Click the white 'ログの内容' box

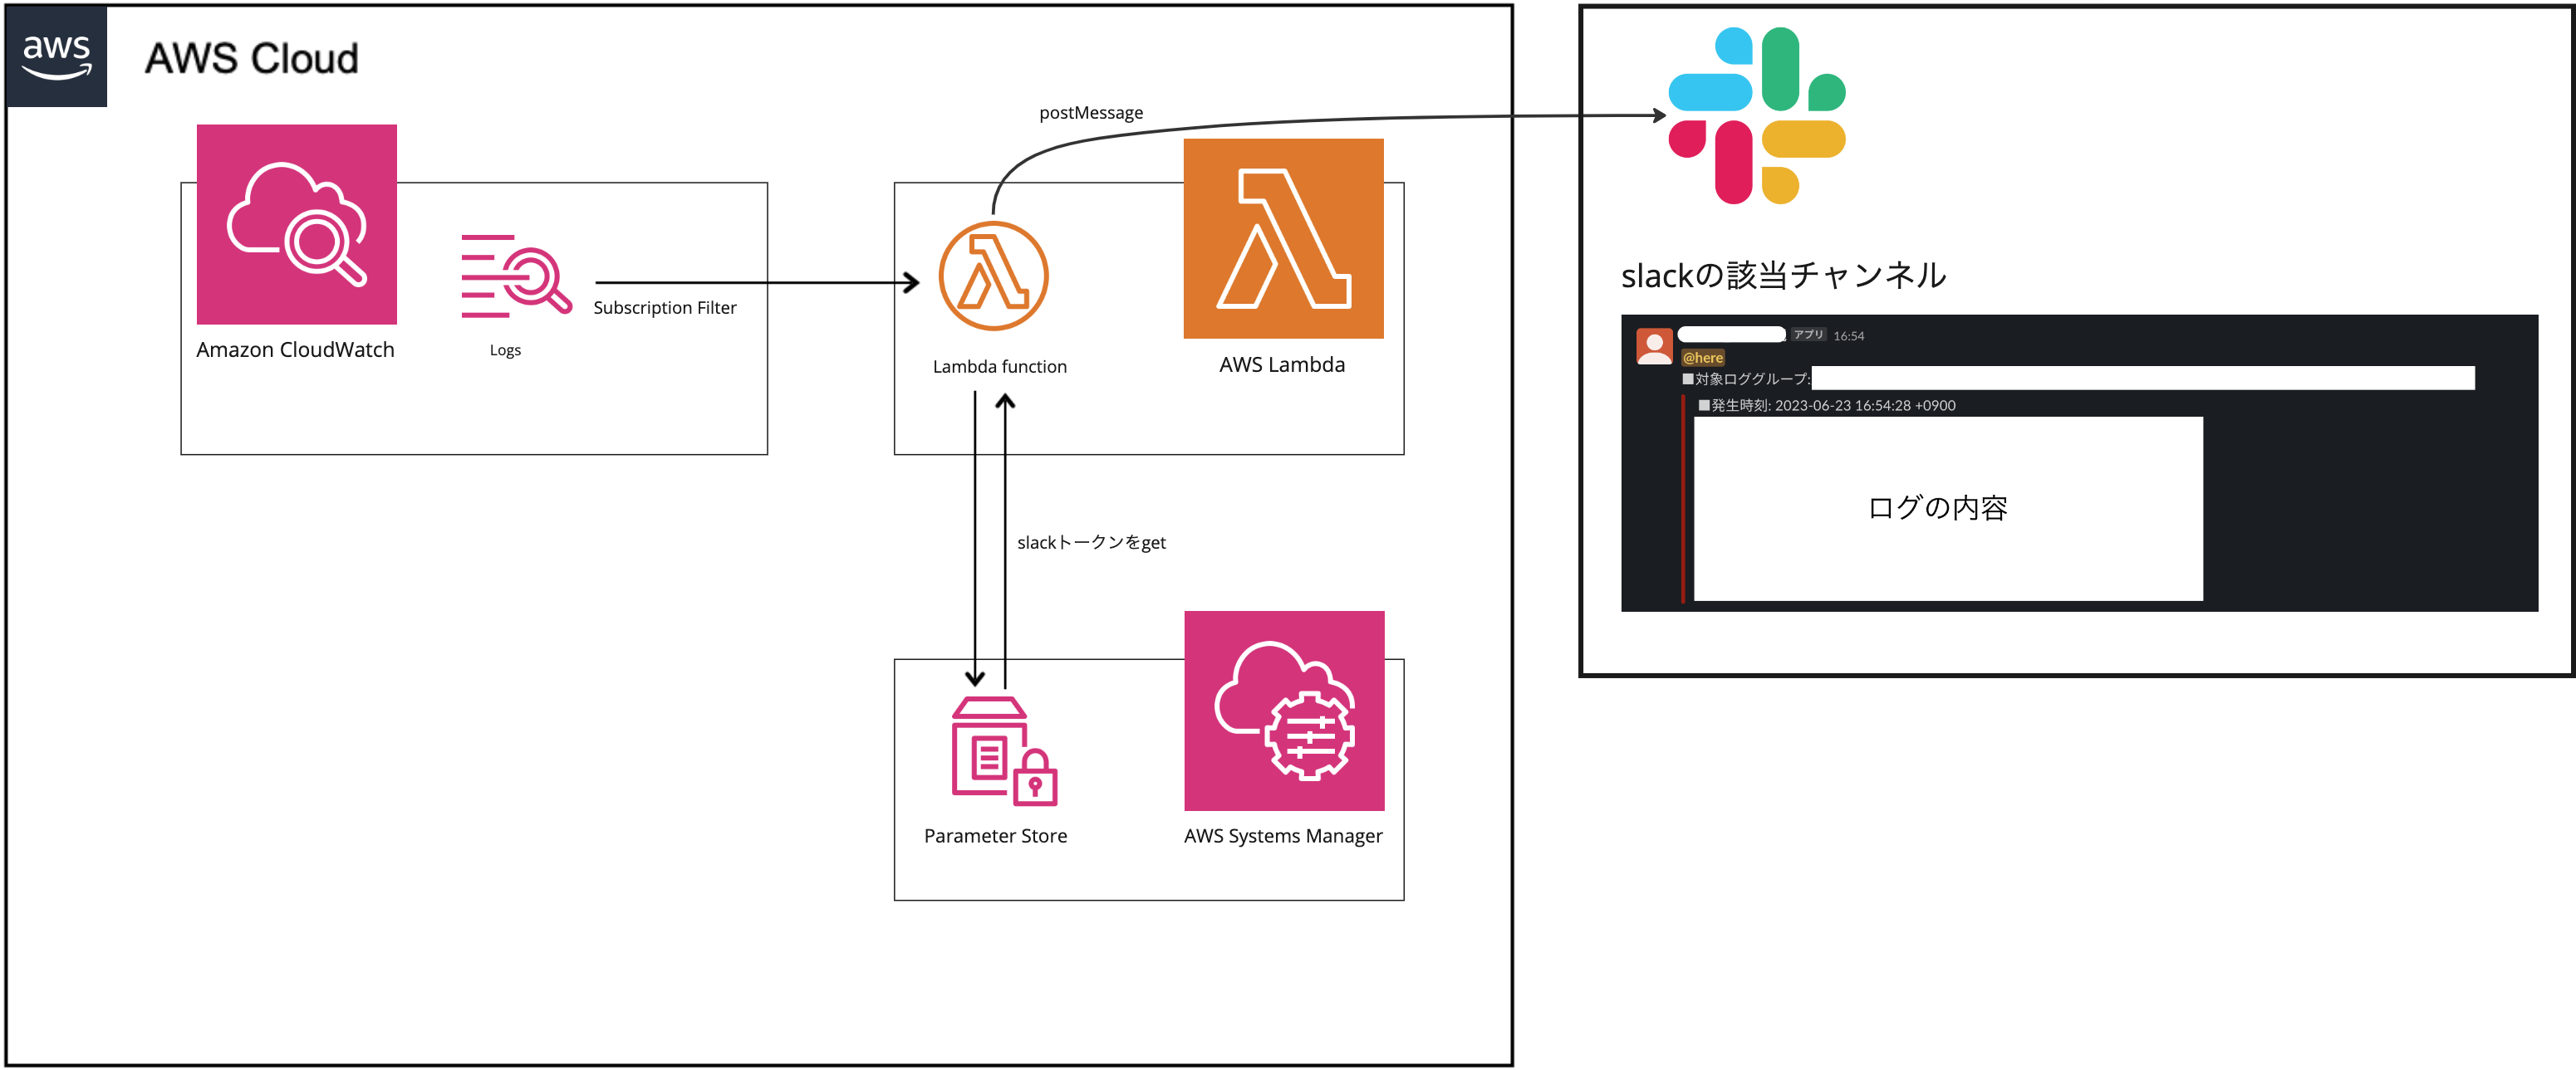tap(1948, 509)
